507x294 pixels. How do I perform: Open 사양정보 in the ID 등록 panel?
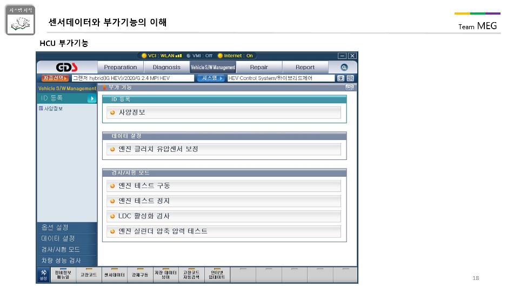click(224, 112)
